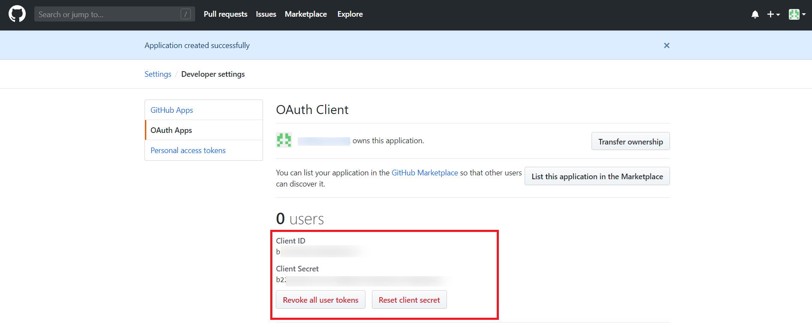Click the slash shortcut key icon
The height and width of the screenshot is (331, 812).
(x=186, y=14)
